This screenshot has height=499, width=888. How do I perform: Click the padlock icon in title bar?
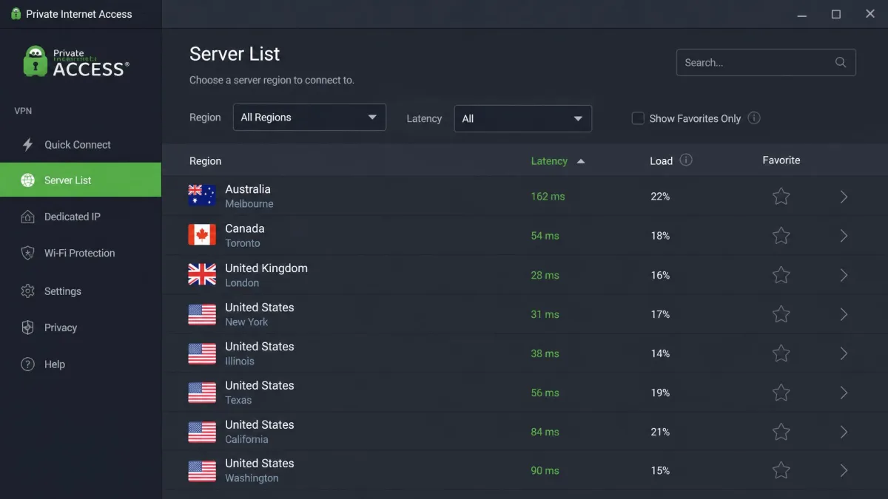click(x=15, y=14)
